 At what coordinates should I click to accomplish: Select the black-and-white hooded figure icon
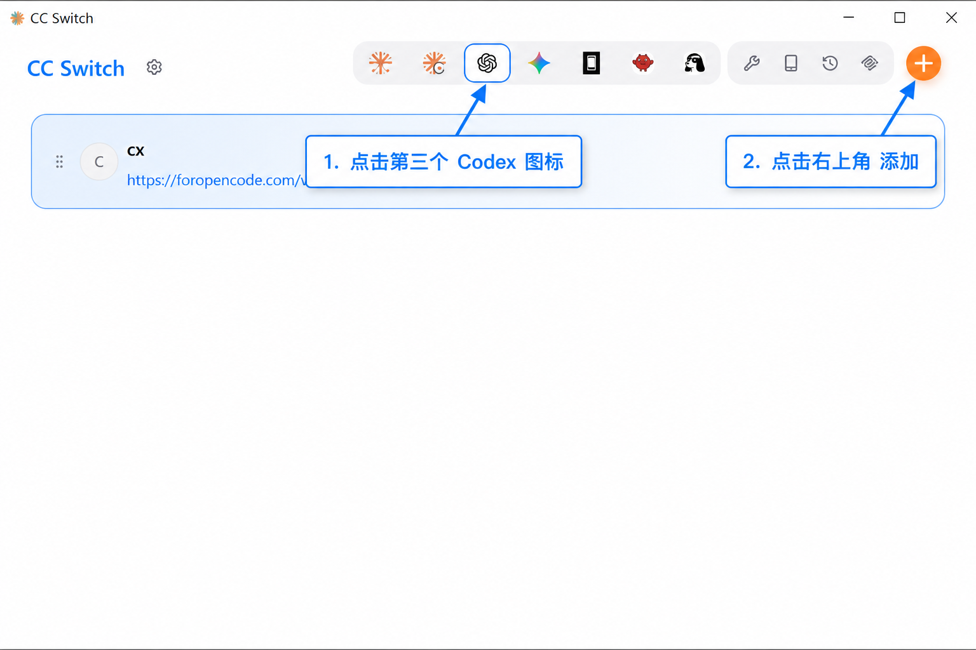coord(695,63)
